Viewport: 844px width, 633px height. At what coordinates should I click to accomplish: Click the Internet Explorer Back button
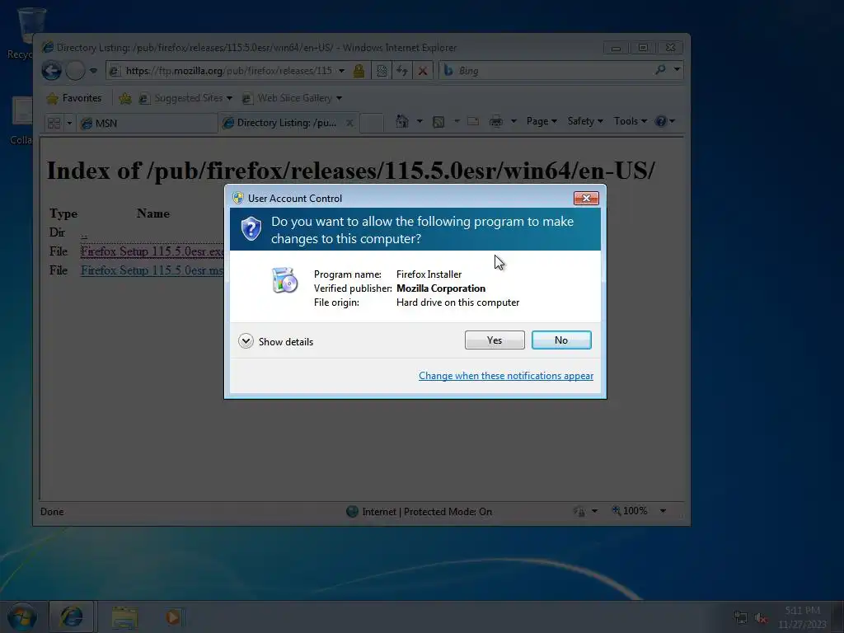pos(52,71)
